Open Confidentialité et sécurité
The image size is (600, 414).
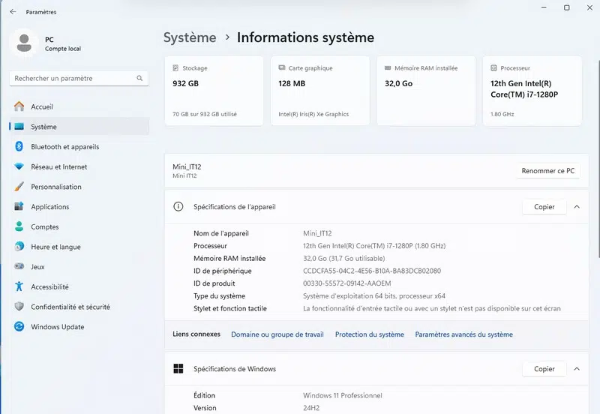[70, 307]
